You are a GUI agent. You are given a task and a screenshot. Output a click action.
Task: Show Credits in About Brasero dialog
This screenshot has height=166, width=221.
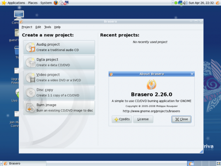pos(122,119)
